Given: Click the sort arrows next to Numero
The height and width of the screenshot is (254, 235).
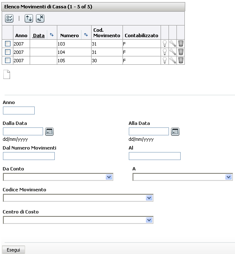Looking at the screenshot, I should [x=86, y=35].
